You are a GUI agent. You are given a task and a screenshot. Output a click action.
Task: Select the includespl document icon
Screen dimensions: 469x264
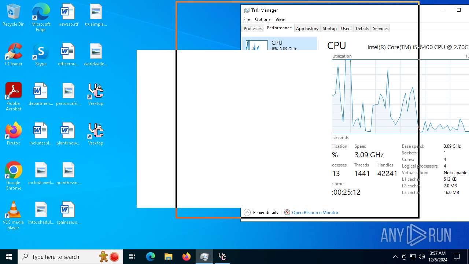pyautogui.click(x=41, y=134)
